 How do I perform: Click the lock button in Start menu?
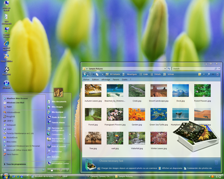point(52,170)
